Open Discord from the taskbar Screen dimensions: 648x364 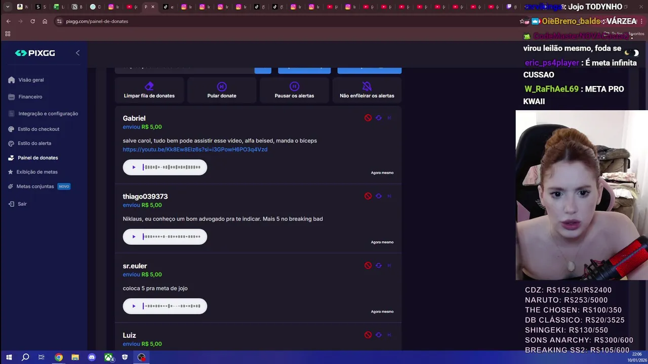(92, 357)
